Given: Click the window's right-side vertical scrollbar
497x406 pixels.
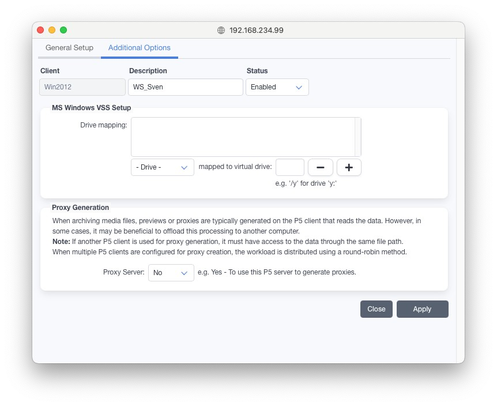Looking at the screenshot, I should pos(460,196).
